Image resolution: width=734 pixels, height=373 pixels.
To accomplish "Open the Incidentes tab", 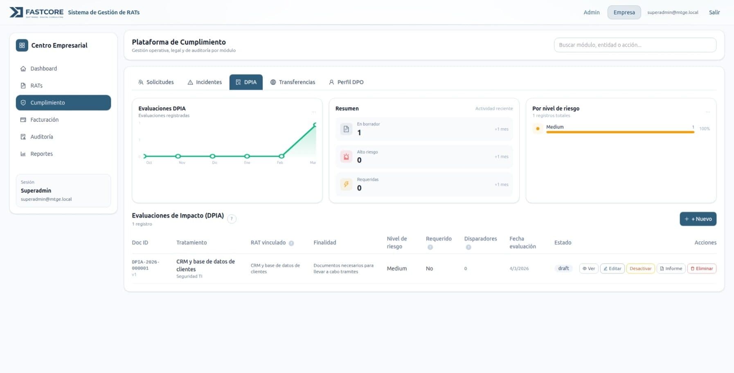I will click(x=205, y=82).
